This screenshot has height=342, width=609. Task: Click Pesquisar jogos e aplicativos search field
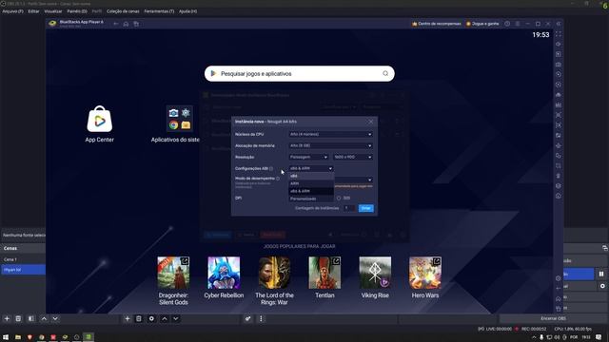pyautogui.click(x=299, y=73)
